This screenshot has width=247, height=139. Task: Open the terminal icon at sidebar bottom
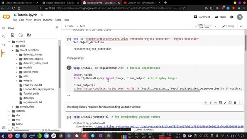pos(3,127)
